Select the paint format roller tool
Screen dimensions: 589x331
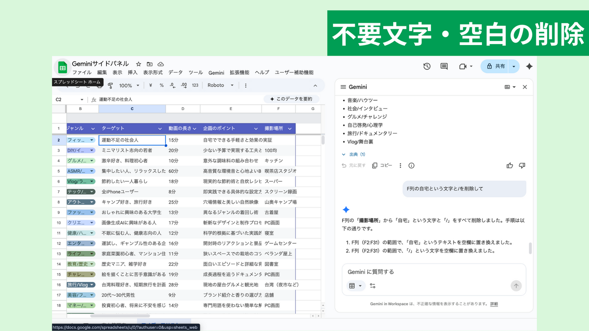click(110, 86)
